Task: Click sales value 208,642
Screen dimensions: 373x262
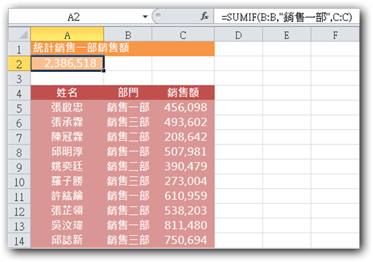Action: pyautogui.click(x=185, y=137)
